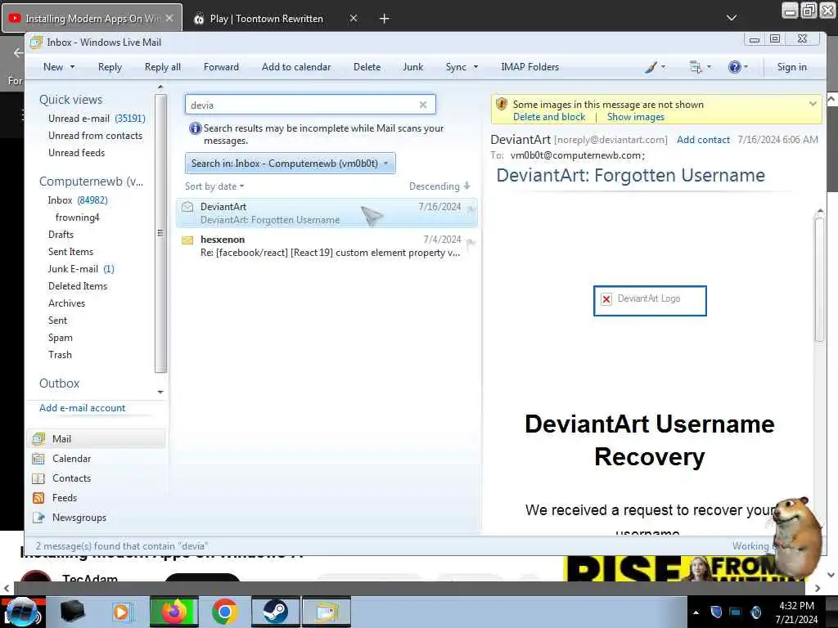This screenshot has width=838, height=628.
Task: Open the Drafts folder
Action: 61,235
